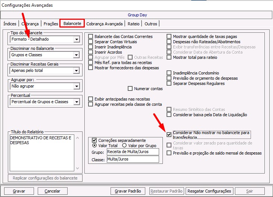The width and height of the screenshot is (273, 197).
Task: Select the Frações tab
Action: [51, 24]
